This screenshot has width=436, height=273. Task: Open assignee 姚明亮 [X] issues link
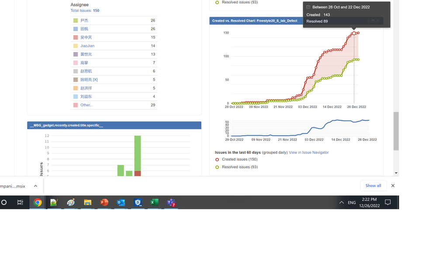(x=89, y=80)
